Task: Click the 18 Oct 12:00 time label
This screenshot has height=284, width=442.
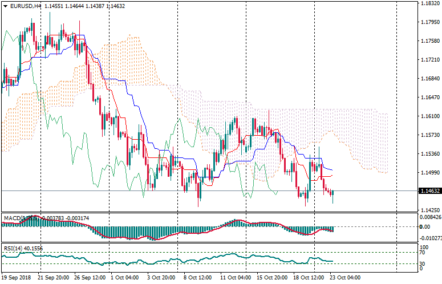Action: point(310,277)
